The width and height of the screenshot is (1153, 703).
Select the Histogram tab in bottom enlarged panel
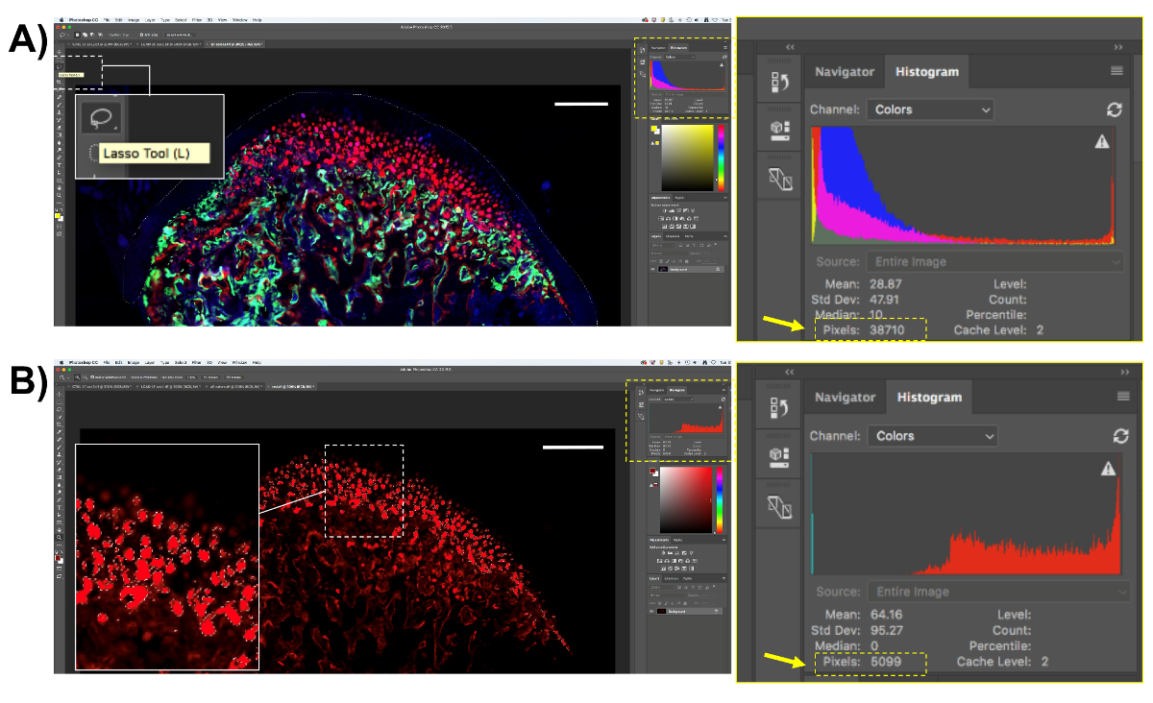click(x=927, y=397)
